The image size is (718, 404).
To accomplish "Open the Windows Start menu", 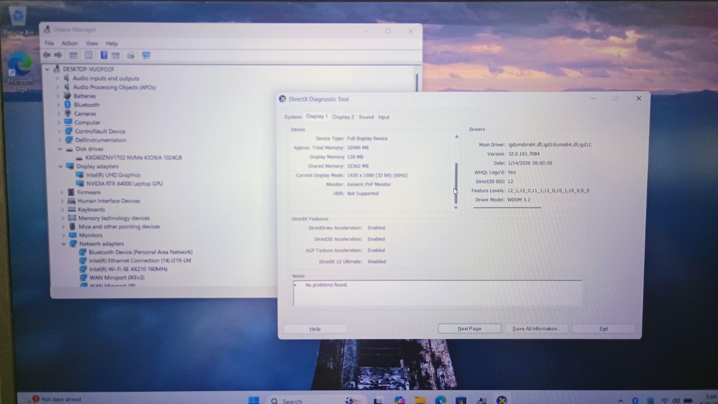I will pyautogui.click(x=254, y=400).
